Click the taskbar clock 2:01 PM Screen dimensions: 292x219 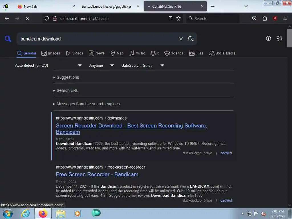click(277, 214)
